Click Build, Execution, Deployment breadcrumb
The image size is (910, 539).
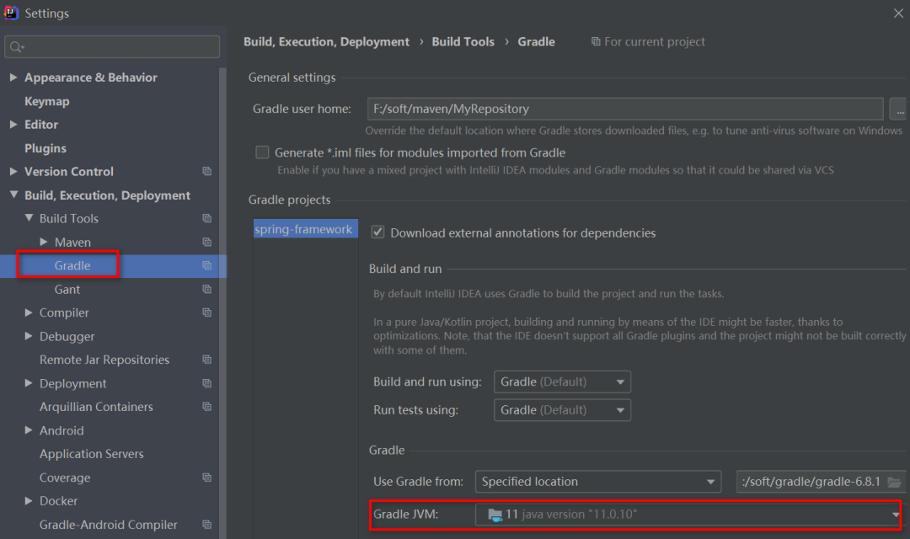coord(326,42)
